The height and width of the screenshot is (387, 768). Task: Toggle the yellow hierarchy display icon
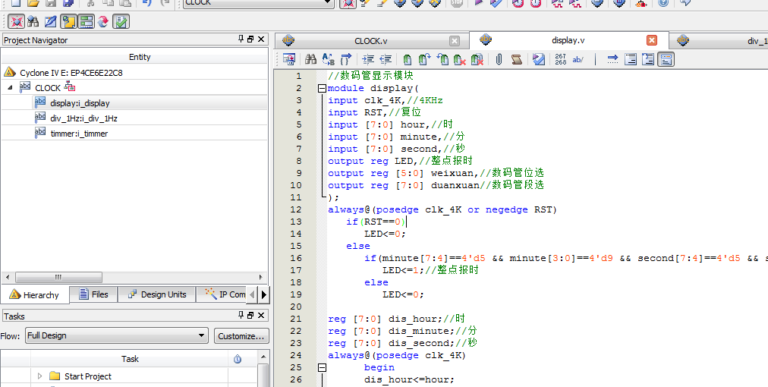point(68,21)
